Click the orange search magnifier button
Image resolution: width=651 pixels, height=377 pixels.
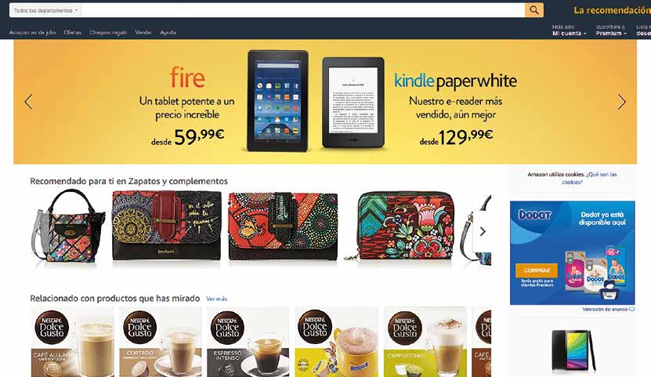pos(534,10)
